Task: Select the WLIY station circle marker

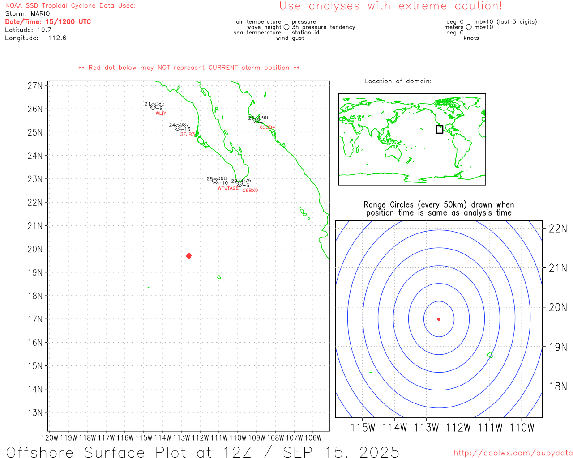Action: [x=153, y=106]
